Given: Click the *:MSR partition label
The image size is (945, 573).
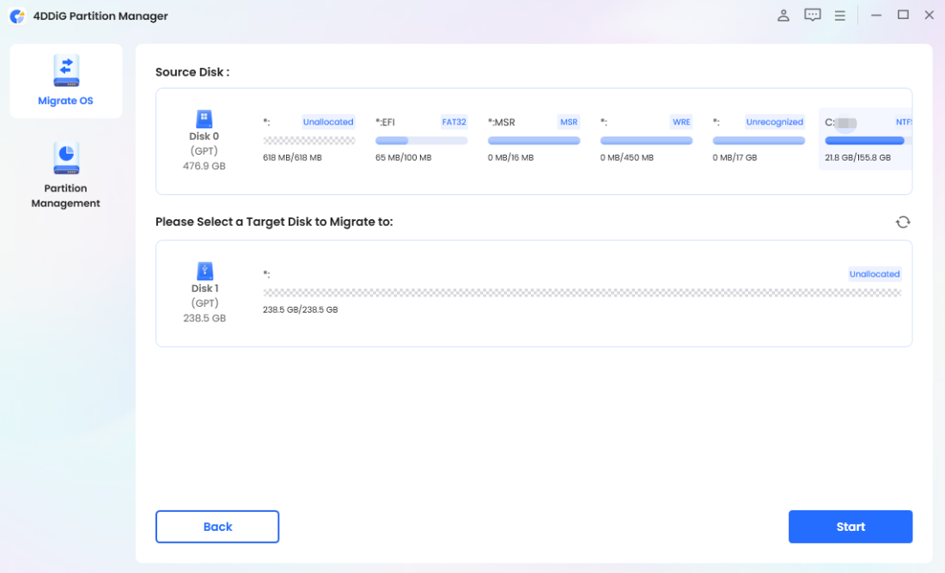Looking at the screenshot, I should 502,122.
